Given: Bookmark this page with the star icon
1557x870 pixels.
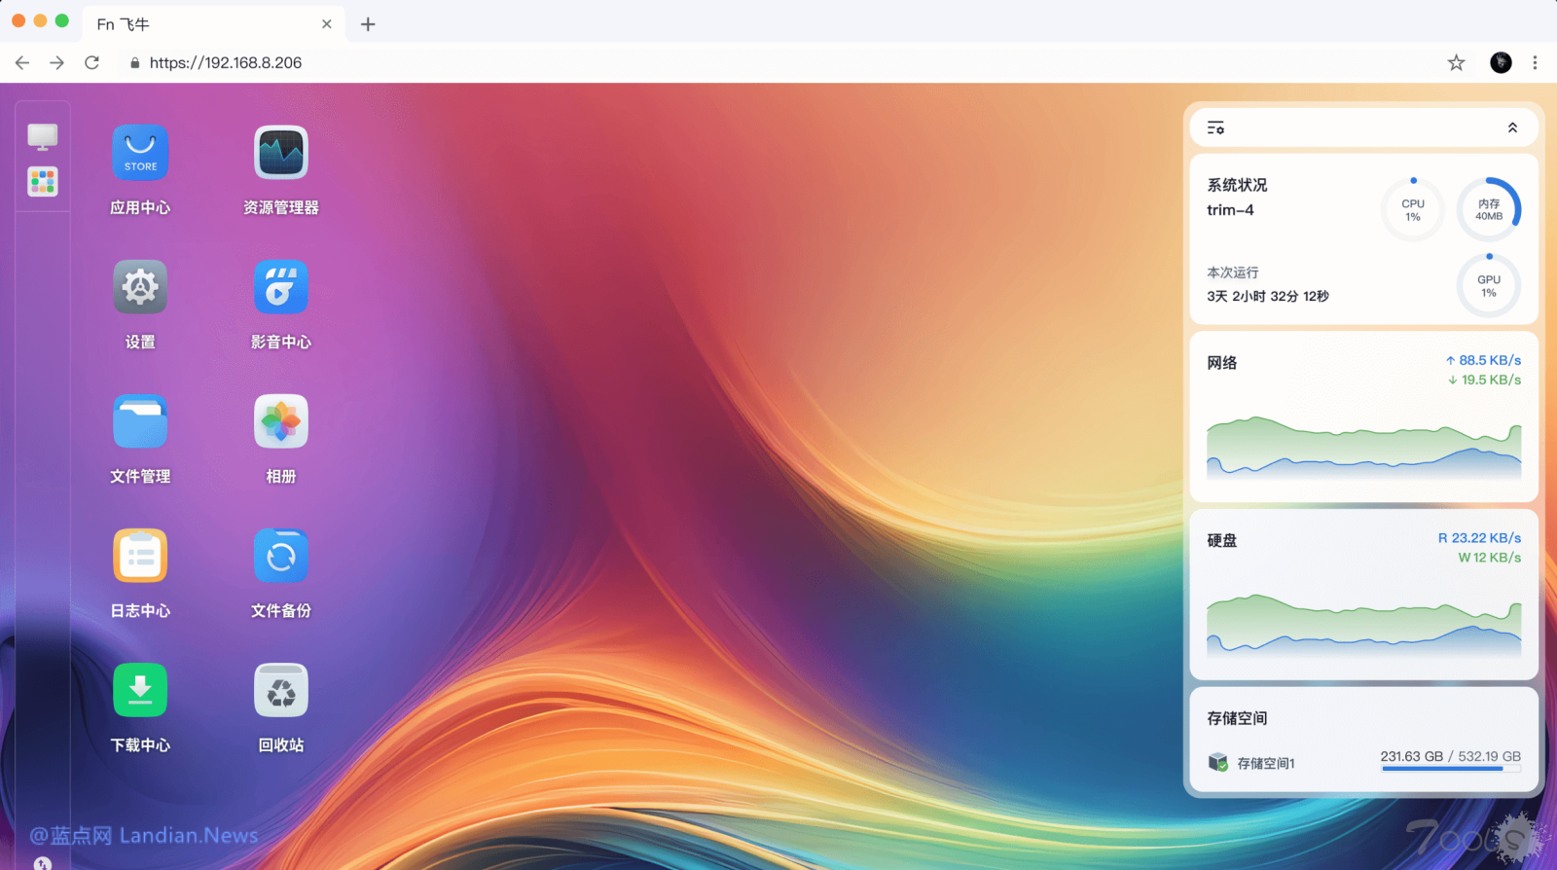Looking at the screenshot, I should 1456,62.
